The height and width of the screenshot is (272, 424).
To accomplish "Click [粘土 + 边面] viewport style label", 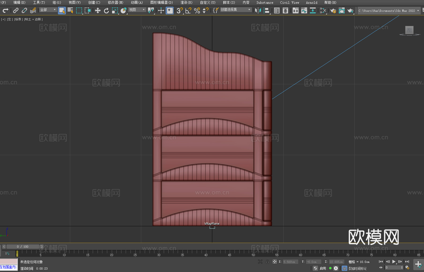I will point(33,19).
